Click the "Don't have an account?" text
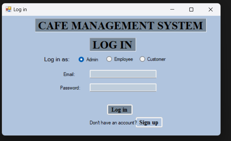231x141 pixels. click(x=113, y=123)
